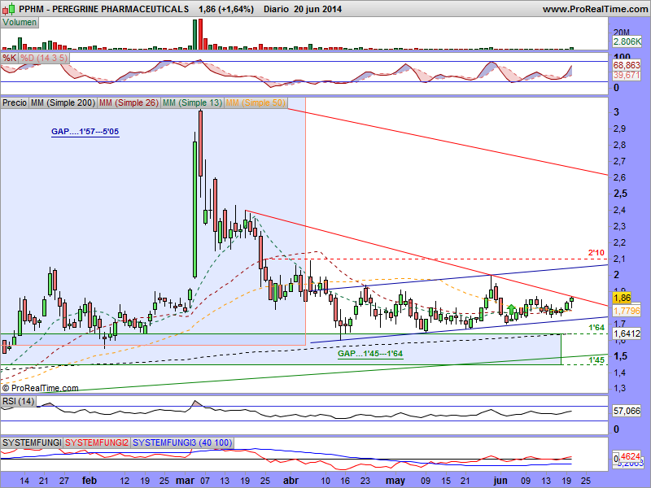This screenshot has width=651, height=488.
Task: Click the green 1'64 level label
Action: 596,328
